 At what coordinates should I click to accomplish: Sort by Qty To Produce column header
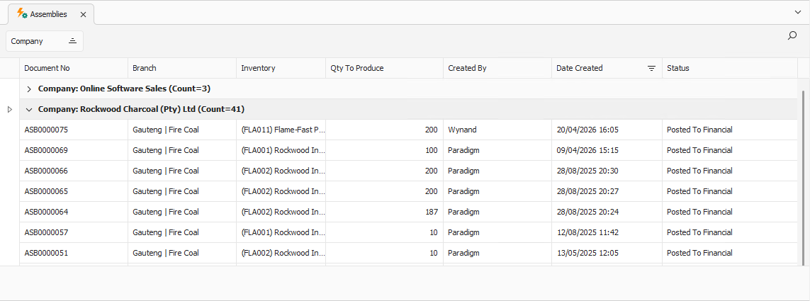coord(384,68)
